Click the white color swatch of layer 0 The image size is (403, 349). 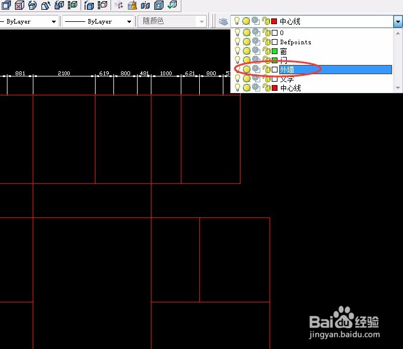point(275,33)
